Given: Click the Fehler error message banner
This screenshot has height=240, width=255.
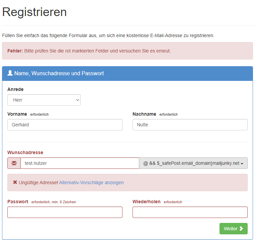Looking at the screenshot, I should pyautogui.click(x=127, y=51).
